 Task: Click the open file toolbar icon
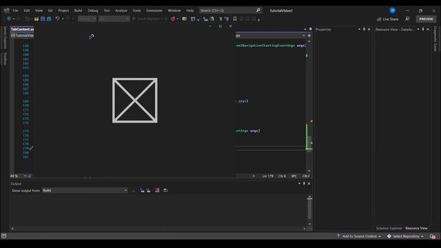coord(37,19)
